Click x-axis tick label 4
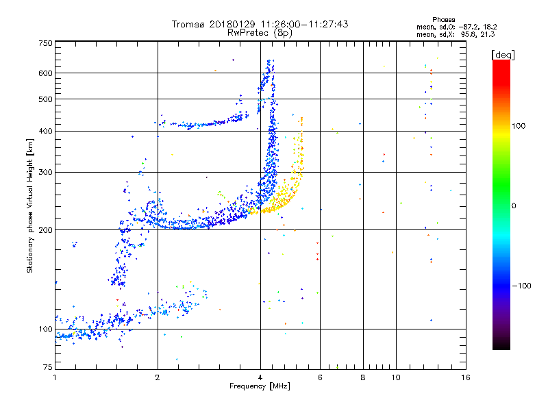 [x=260, y=377]
